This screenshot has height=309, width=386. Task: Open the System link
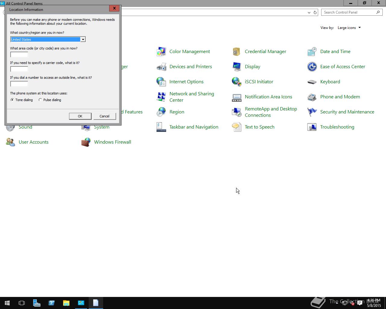(x=102, y=127)
